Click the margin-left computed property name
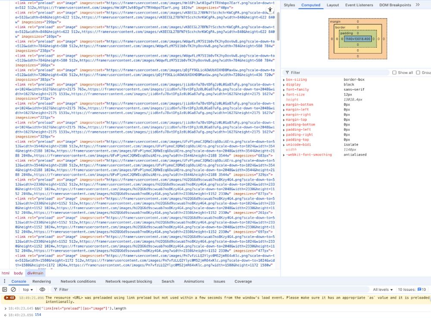The image size is (431, 318). [x=297, y=110]
